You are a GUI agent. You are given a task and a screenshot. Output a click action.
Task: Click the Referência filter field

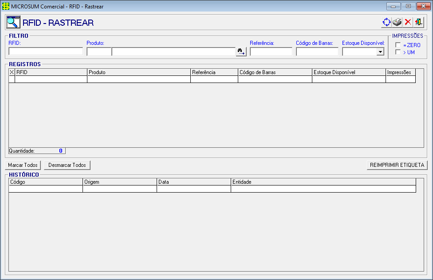[x=271, y=51]
